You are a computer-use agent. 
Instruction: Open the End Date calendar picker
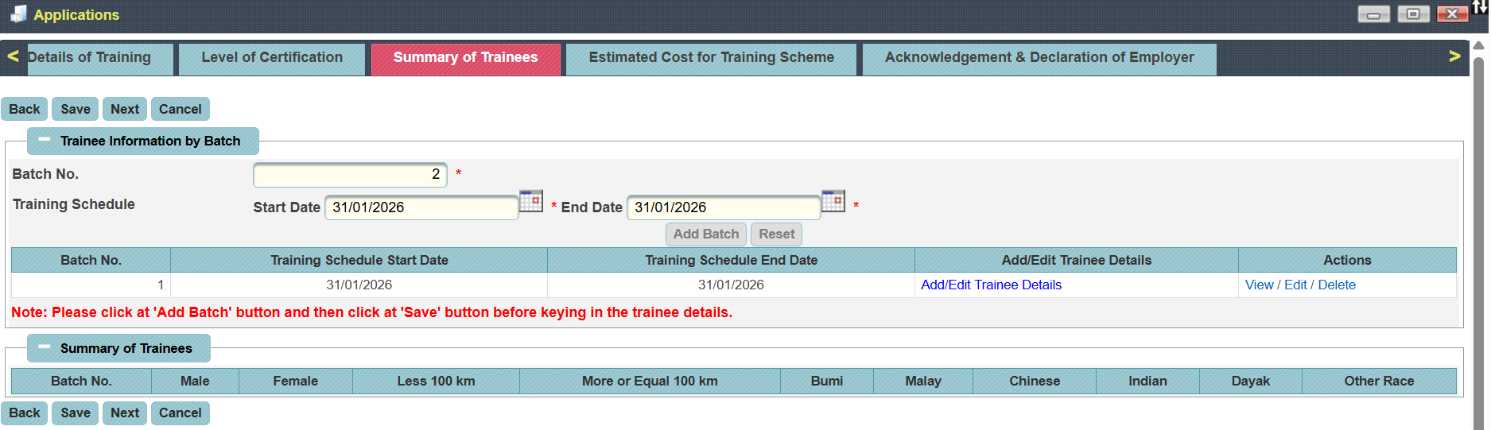833,201
